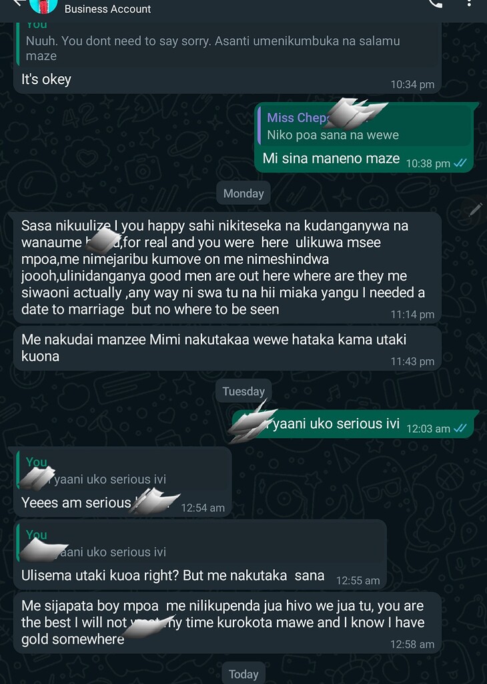Viewport: 487px width, 684px height.
Task: Check read ticks on 12:03 am message
Action: (460, 428)
